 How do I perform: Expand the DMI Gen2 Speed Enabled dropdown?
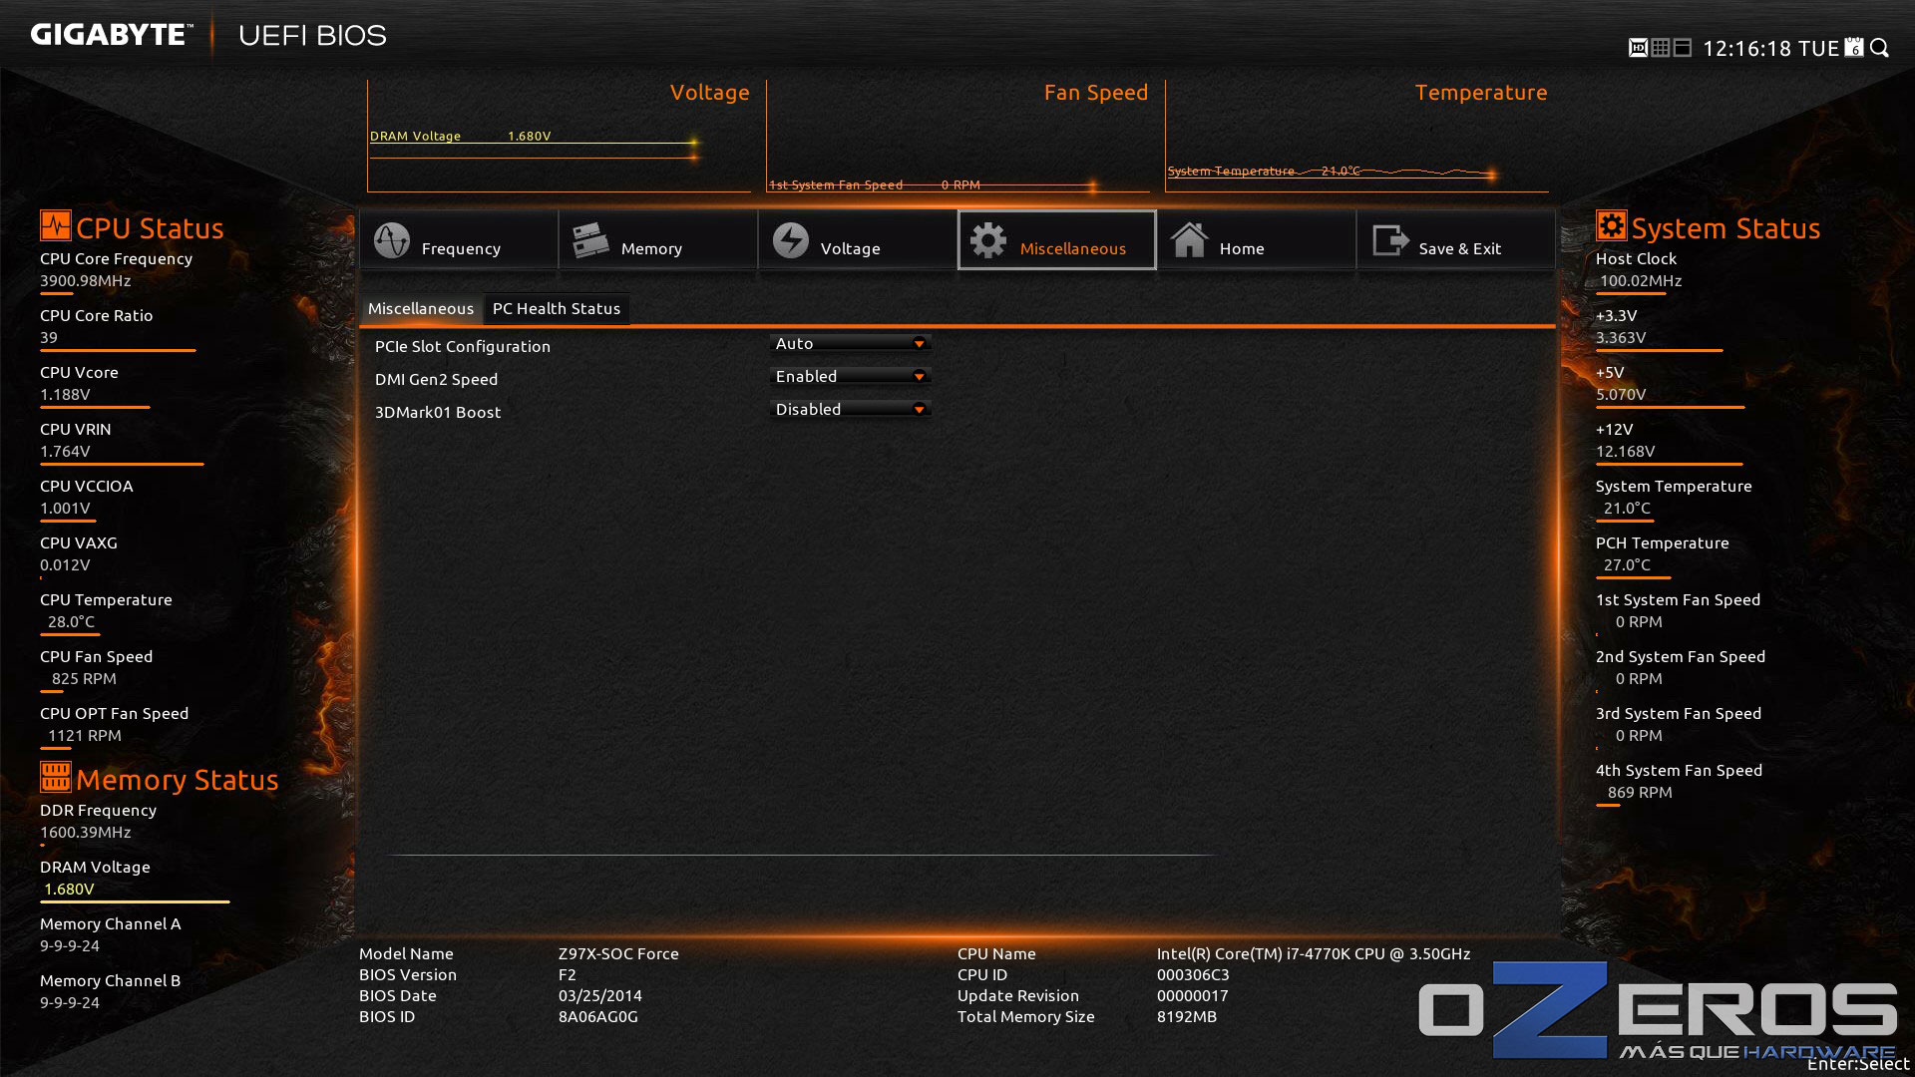851,376
